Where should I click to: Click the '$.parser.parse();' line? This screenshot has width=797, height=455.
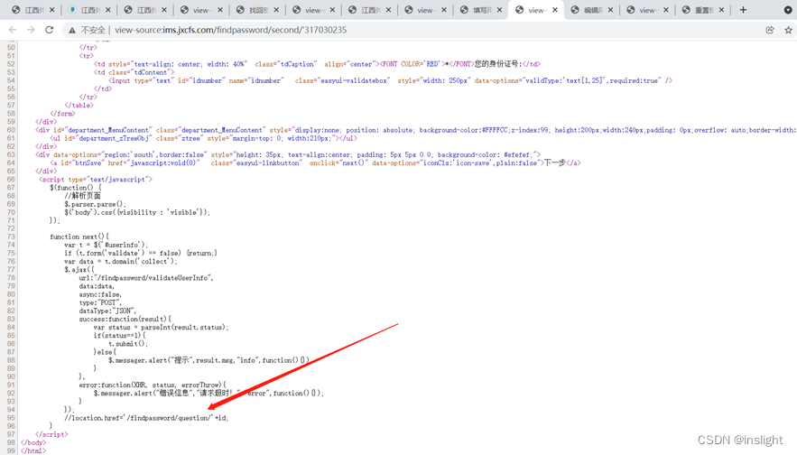(95, 204)
